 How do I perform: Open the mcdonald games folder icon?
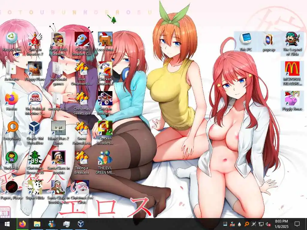(x=58, y=73)
